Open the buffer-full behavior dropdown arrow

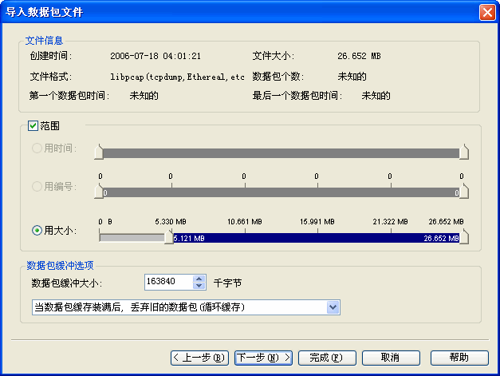333,307
